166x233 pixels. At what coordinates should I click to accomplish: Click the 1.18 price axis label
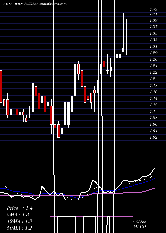pyautogui.click(x=153, y=85)
